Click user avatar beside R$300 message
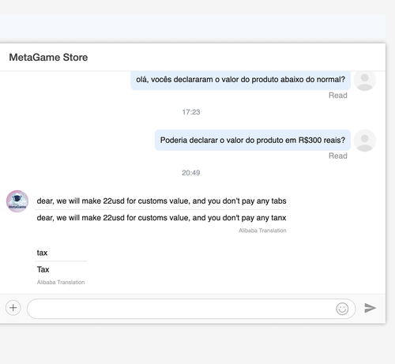This screenshot has width=395, height=364. tap(364, 141)
